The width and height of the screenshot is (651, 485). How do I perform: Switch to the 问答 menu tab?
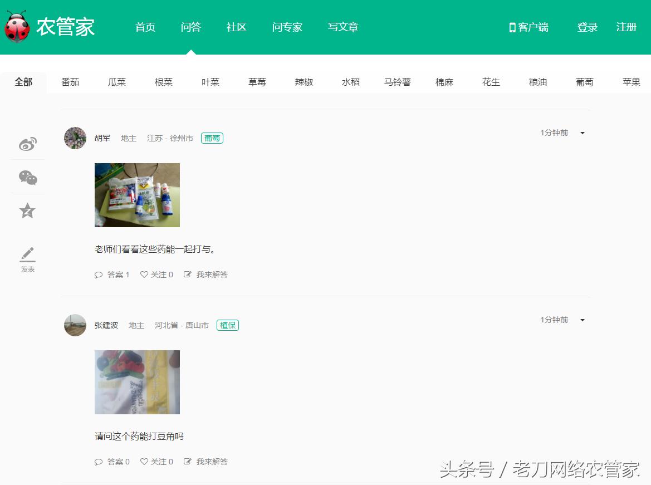click(190, 27)
